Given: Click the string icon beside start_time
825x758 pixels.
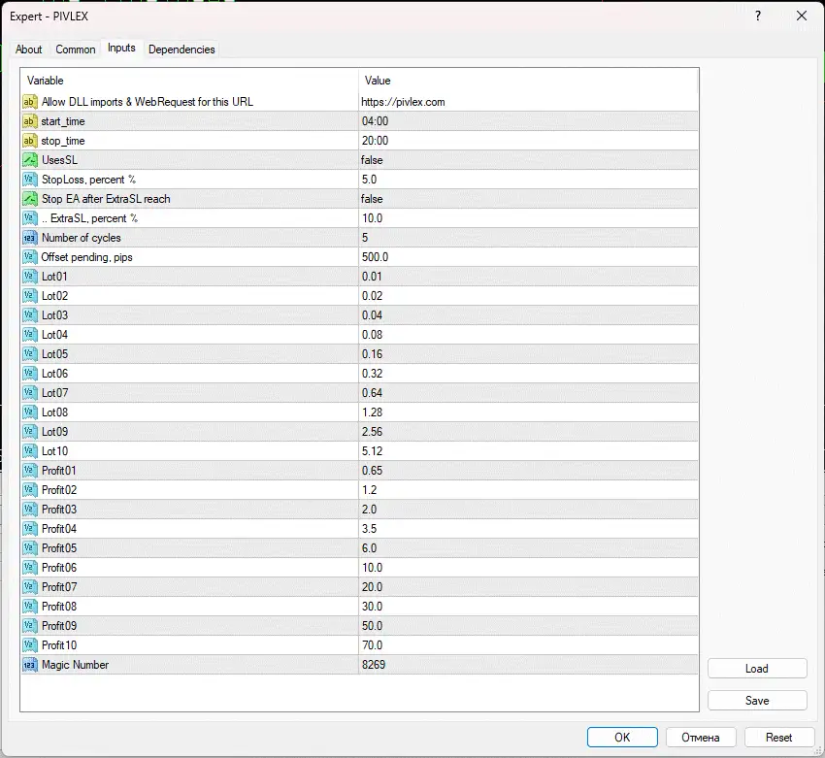Looking at the screenshot, I should (29, 121).
